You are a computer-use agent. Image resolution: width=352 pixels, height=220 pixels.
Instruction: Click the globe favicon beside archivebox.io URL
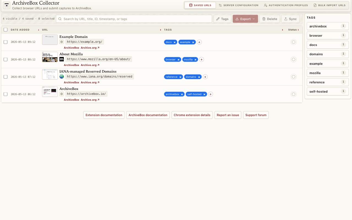[x=62, y=94]
